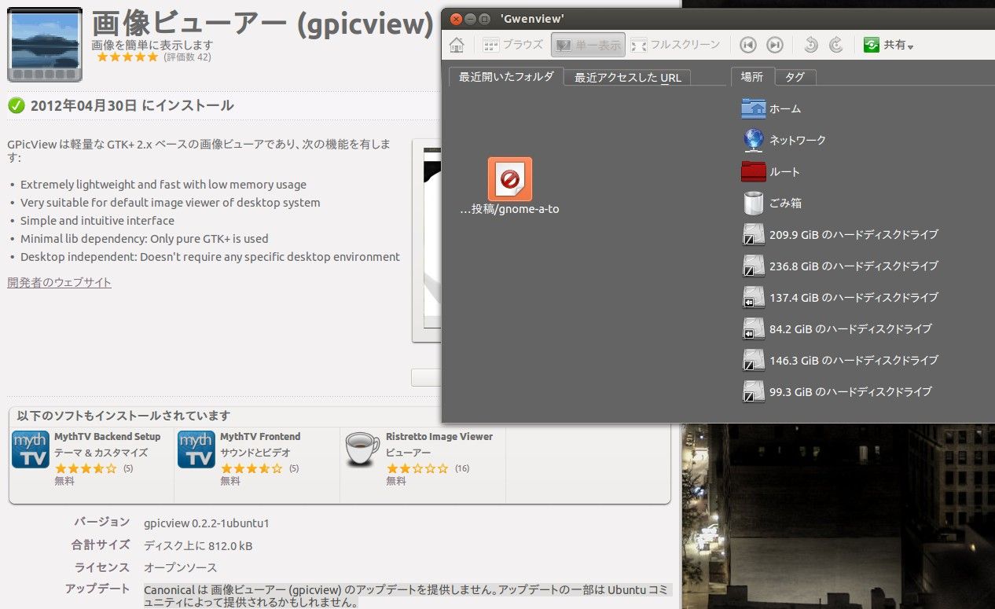Image resolution: width=995 pixels, height=609 pixels.
Task: Go to previous image in Gwenview
Action: (x=748, y=45)
